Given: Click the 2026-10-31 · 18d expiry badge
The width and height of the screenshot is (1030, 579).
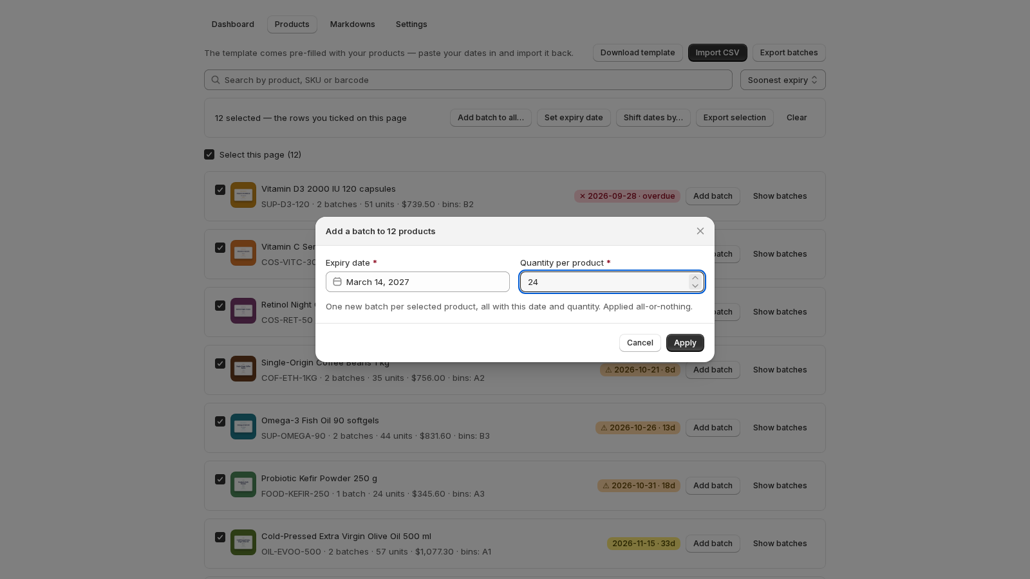Looking at the screenshot, I should [639, 486].
